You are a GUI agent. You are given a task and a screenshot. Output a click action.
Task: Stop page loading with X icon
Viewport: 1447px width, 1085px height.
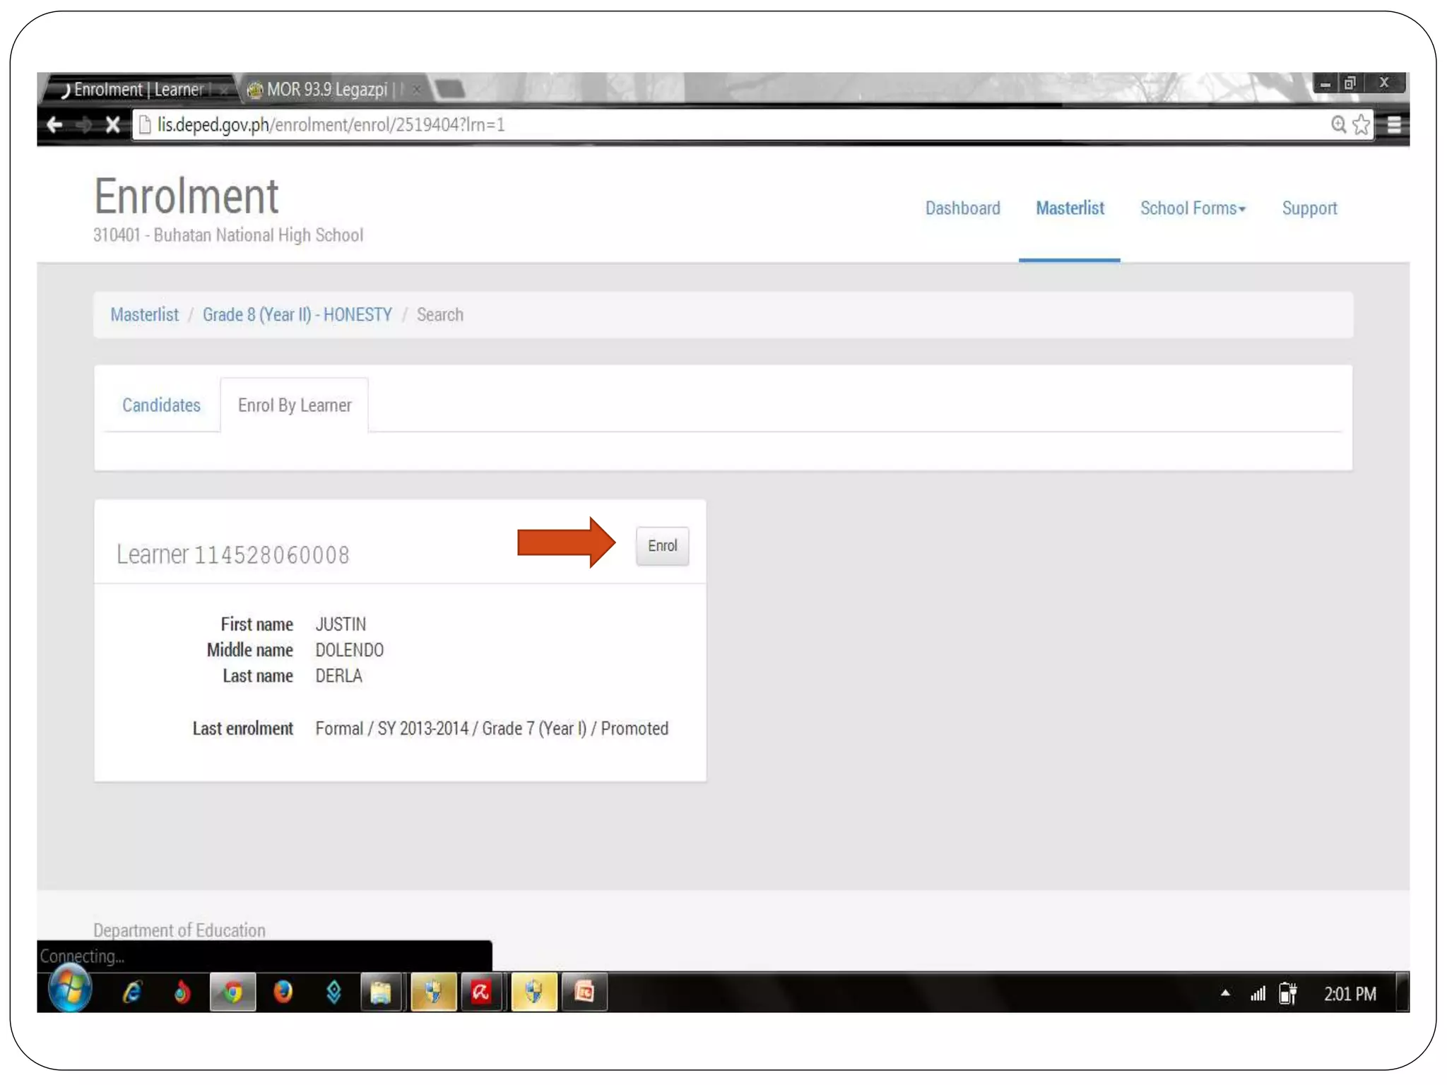(112, 125)
